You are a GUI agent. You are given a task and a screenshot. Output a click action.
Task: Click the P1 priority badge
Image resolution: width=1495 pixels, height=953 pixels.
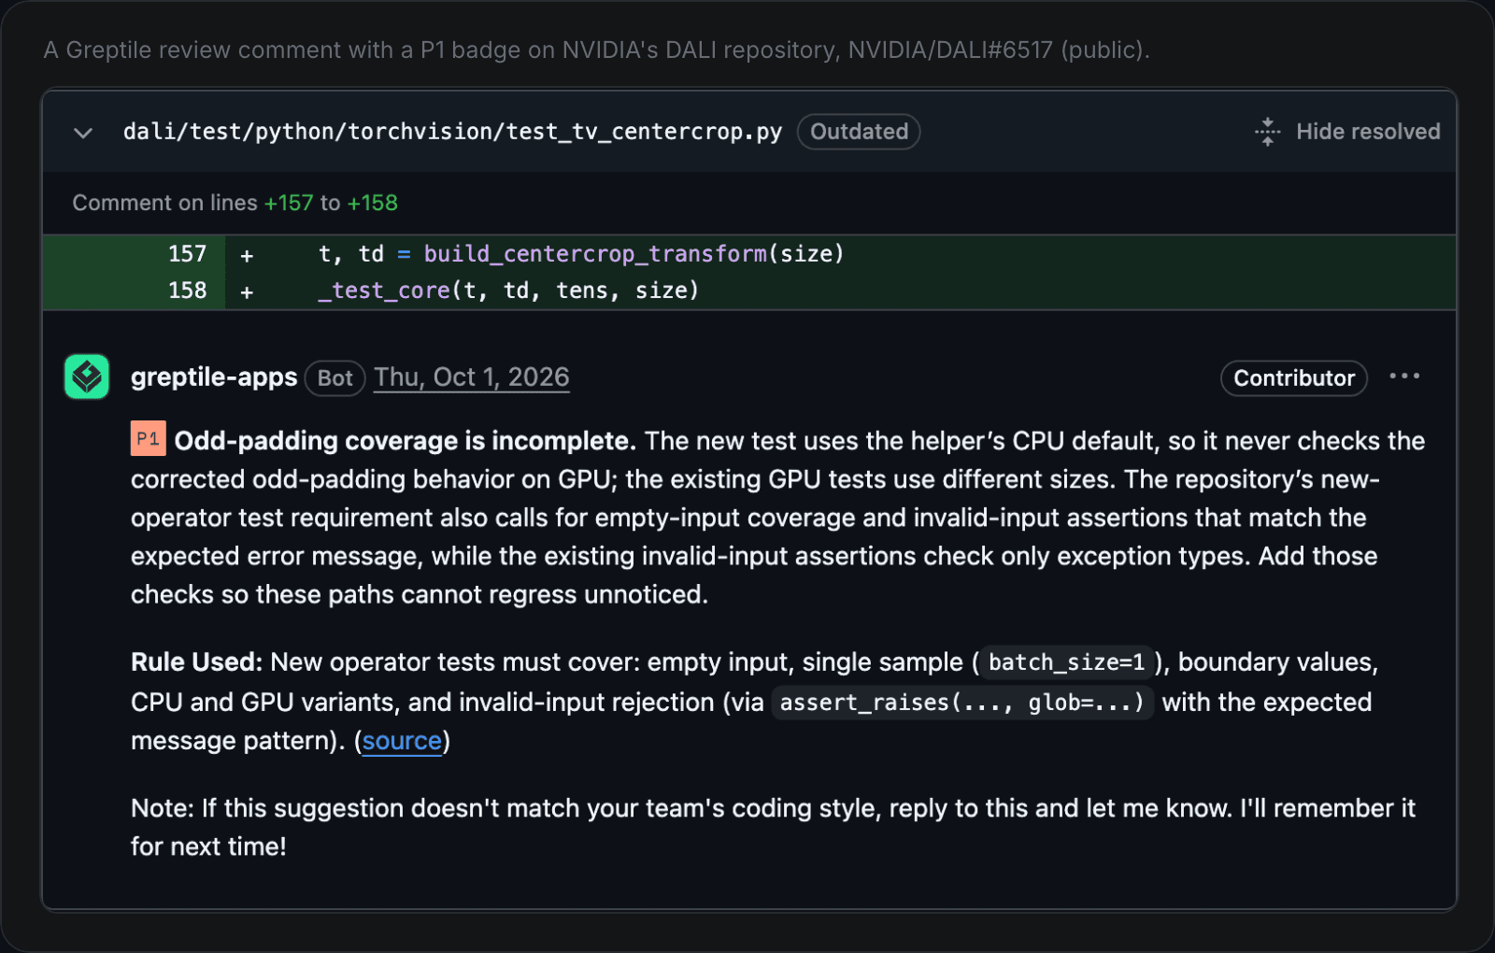[x=149, y=439]
